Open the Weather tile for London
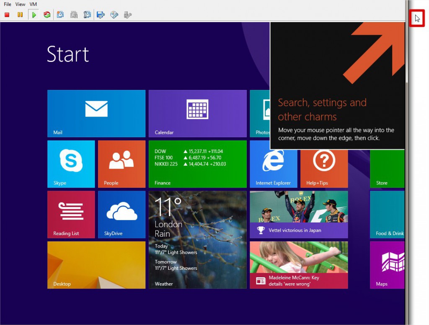This screenshot has width=429, height=325. [x=198, y=240]
